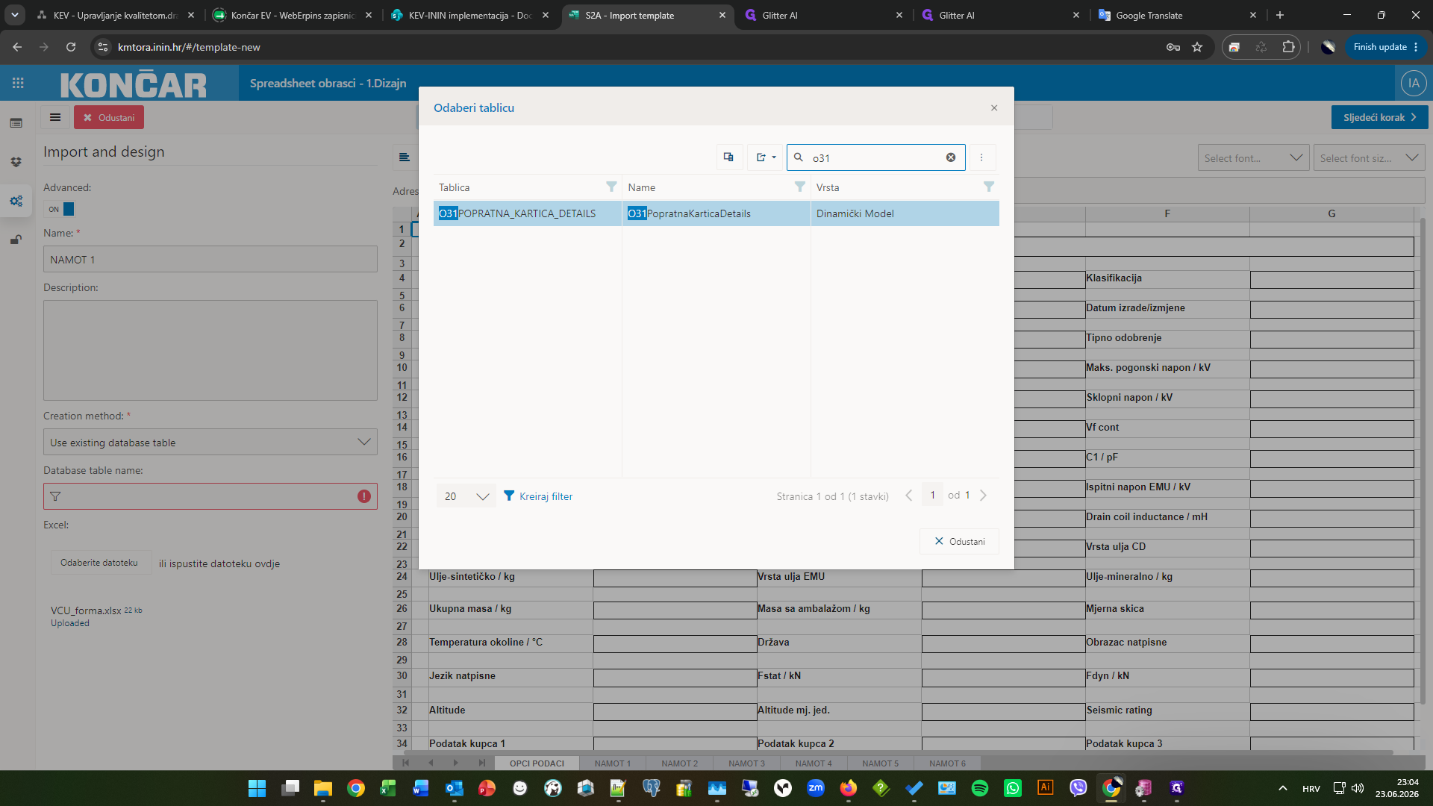1433x806 pixels.
Task: Click column F header in spreadsheet
Action: pos(1167,213)
